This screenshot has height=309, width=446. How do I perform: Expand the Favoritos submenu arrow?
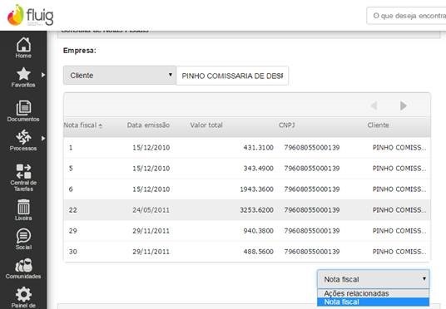pos(43,75)
